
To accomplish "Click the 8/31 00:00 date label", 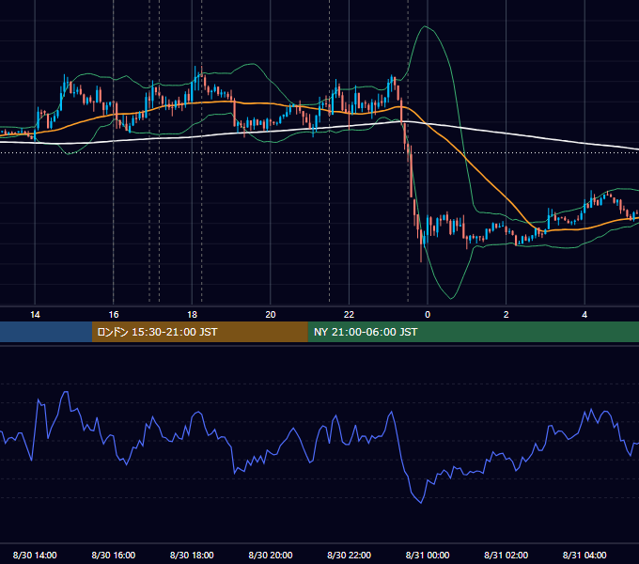I will (428, 555).
